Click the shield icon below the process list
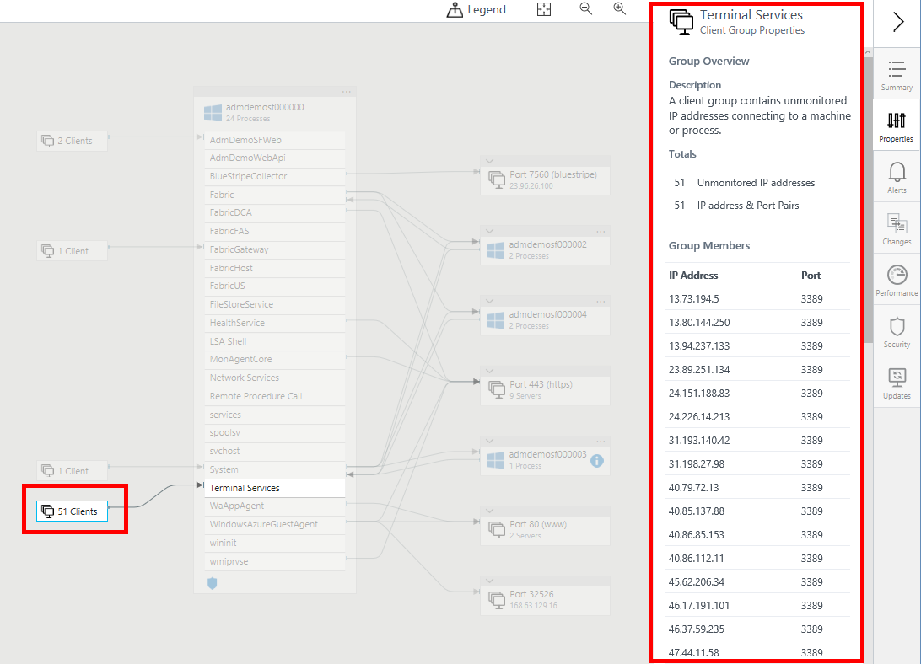This screenshot has width=921, height=664. [212, 582]
